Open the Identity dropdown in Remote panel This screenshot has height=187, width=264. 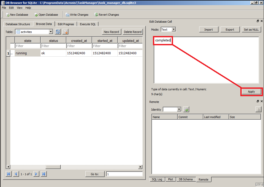tap(172, 109)
